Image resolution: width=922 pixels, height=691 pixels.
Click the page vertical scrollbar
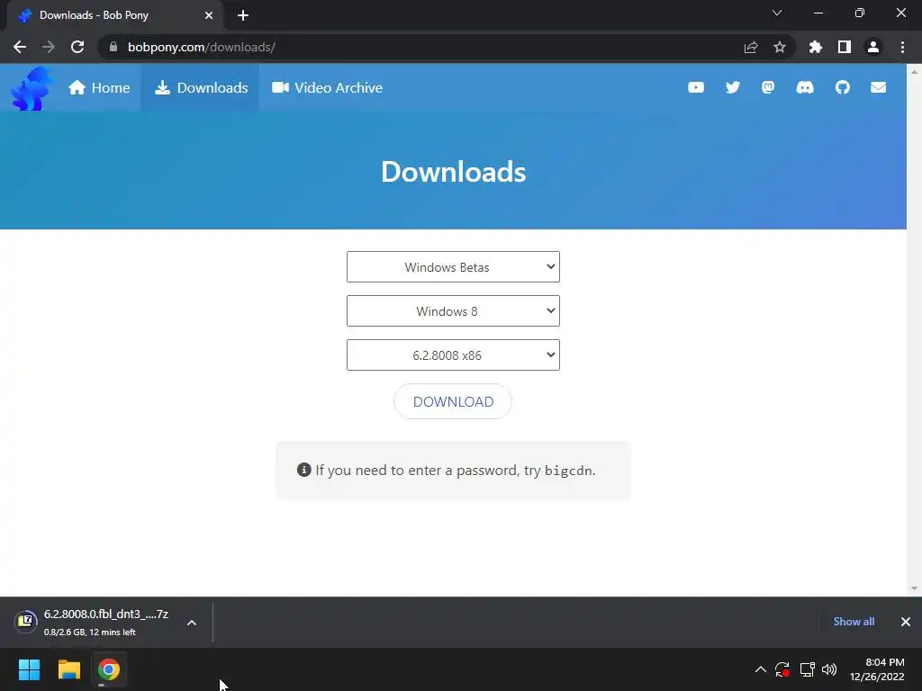click(x=914, y=329)
